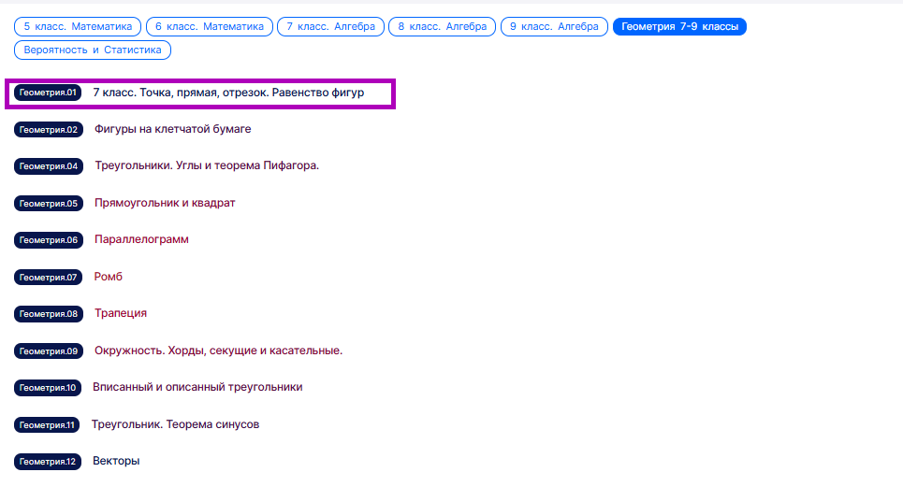Open the Векторы topic
The image size is (903, 501).
tap(116, 461)
